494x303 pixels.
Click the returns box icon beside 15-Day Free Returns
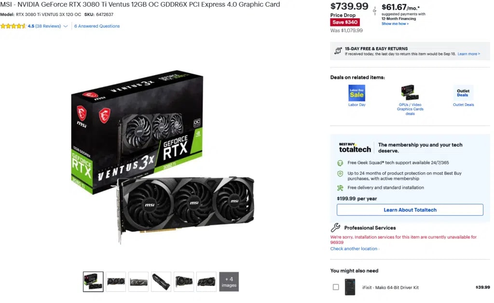tap(338, 51)
